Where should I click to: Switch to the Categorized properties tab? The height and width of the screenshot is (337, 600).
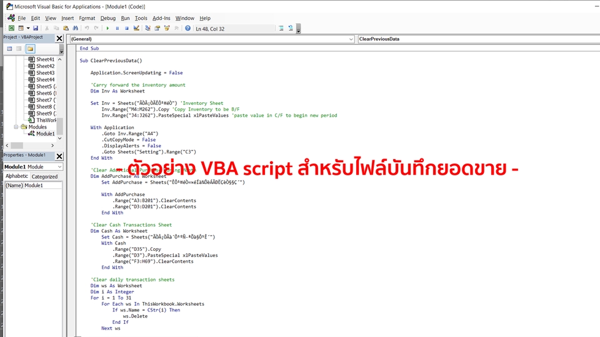(x=44, y=177)
